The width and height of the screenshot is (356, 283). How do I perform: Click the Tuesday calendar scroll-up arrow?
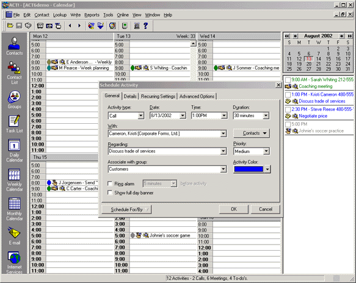(193, 43)
